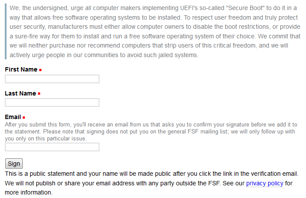Image resolution: width=306 pixels, height=198 pixels.
Task: Select the Email input field
Action: coord(52,147)
